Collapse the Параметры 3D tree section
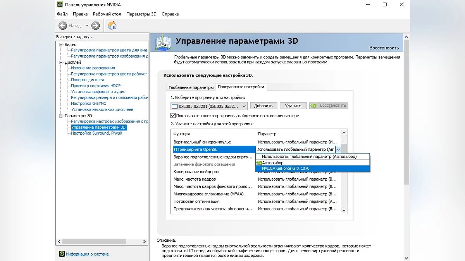 tap(61, 116)
